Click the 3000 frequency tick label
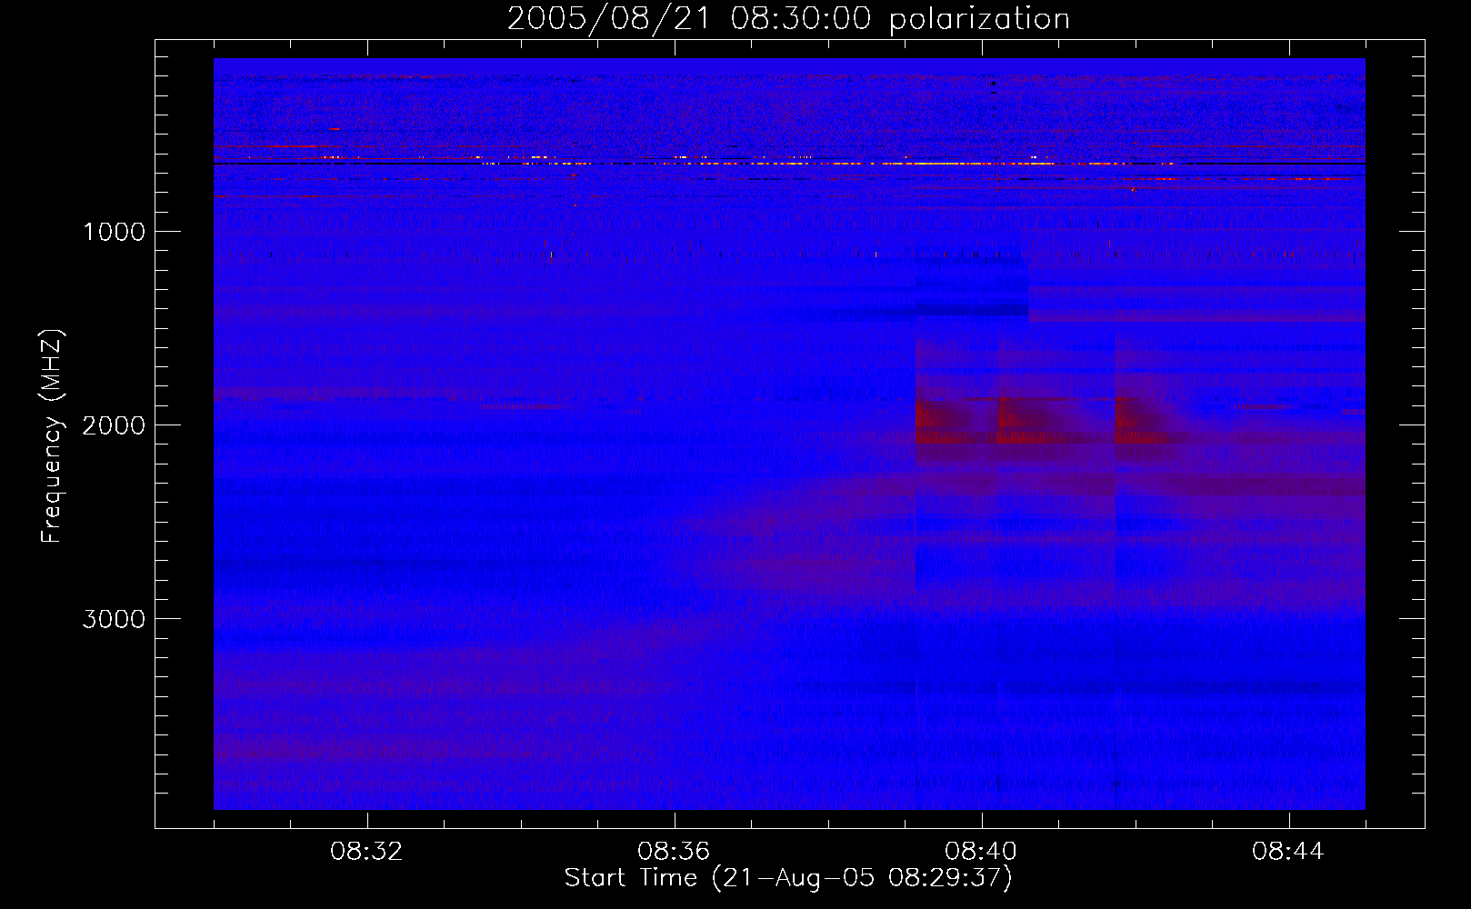Viewport: 1471px width, 909px height. tap(114, 619)
